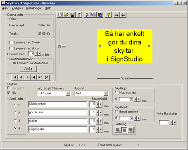Open the Typsnitt font dropdown
This screenshot has width=188, height=150.
pos(106,94)
